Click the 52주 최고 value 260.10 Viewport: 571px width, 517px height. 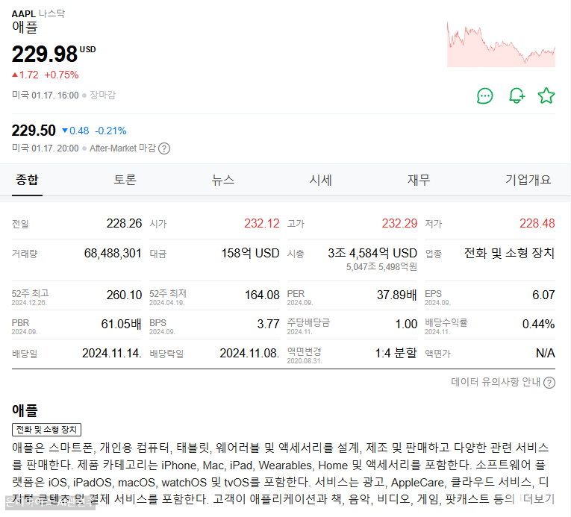(124, 295)
